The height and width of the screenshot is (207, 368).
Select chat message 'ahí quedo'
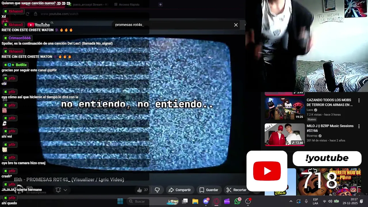pyautogui.click(x=9, y=203)
